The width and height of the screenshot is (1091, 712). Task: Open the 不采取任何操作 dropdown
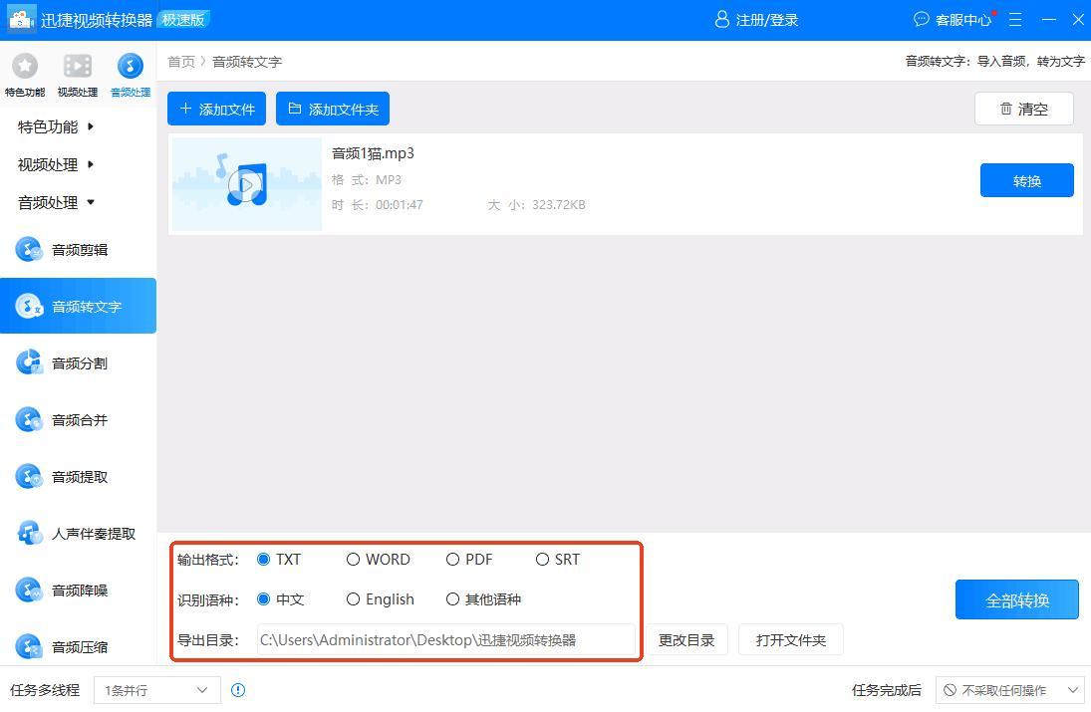coord(1009,690)
